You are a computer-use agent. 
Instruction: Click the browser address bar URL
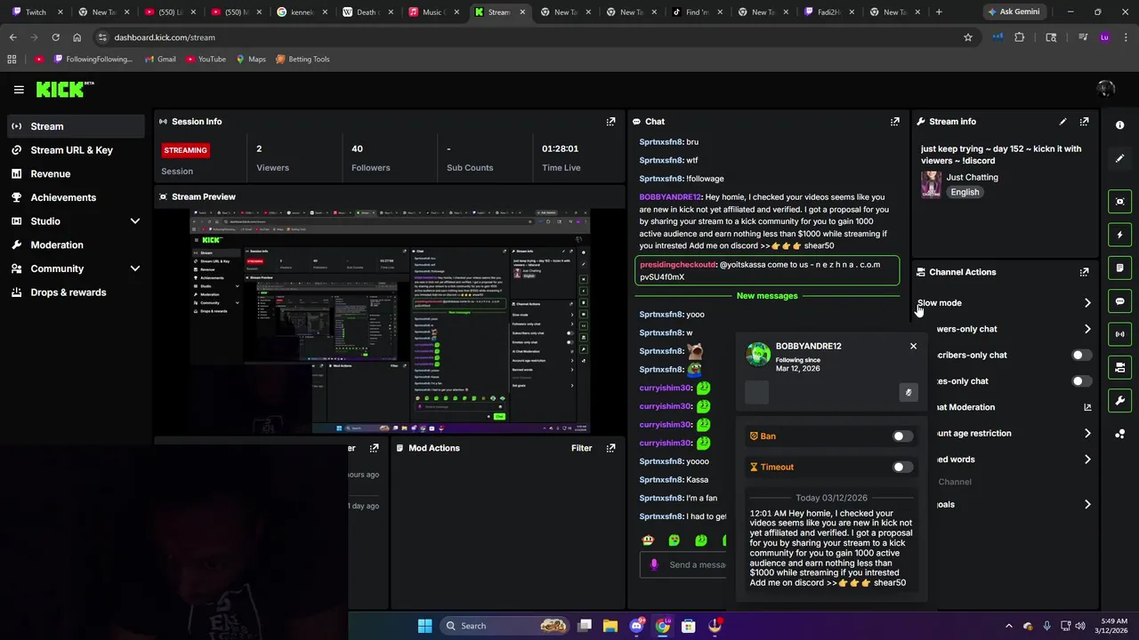[165, 37]
